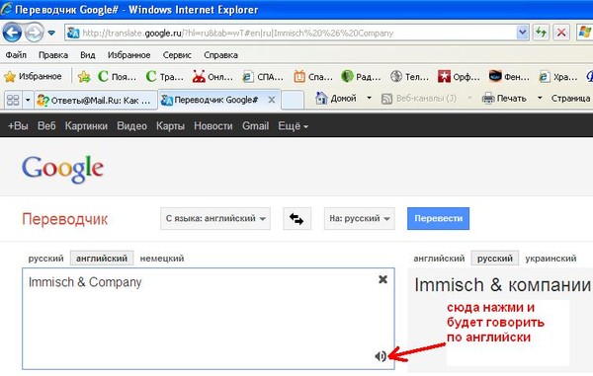Listen to source text via speaker icon
Screen dimensions: 593x376
[381, 356]
